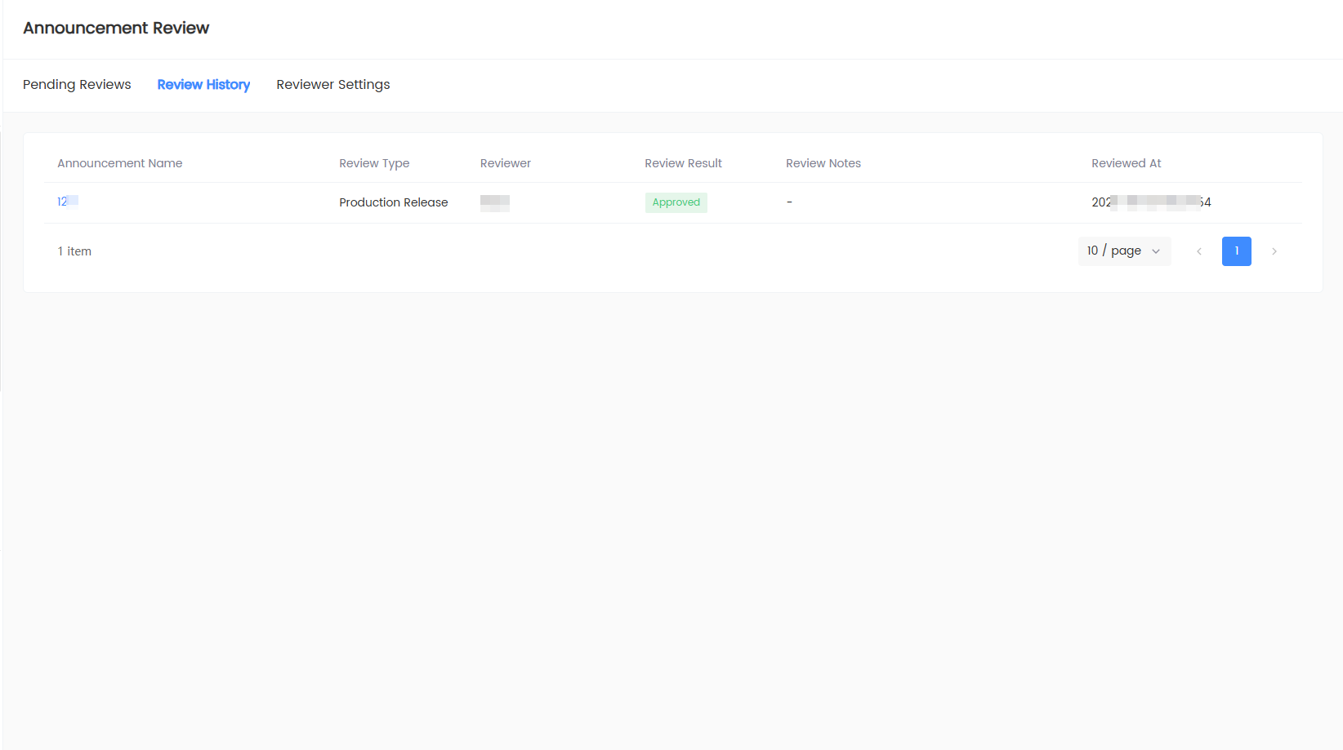1343x750 pixels.
Task: Click the Review Type column header
Action: 374,163
